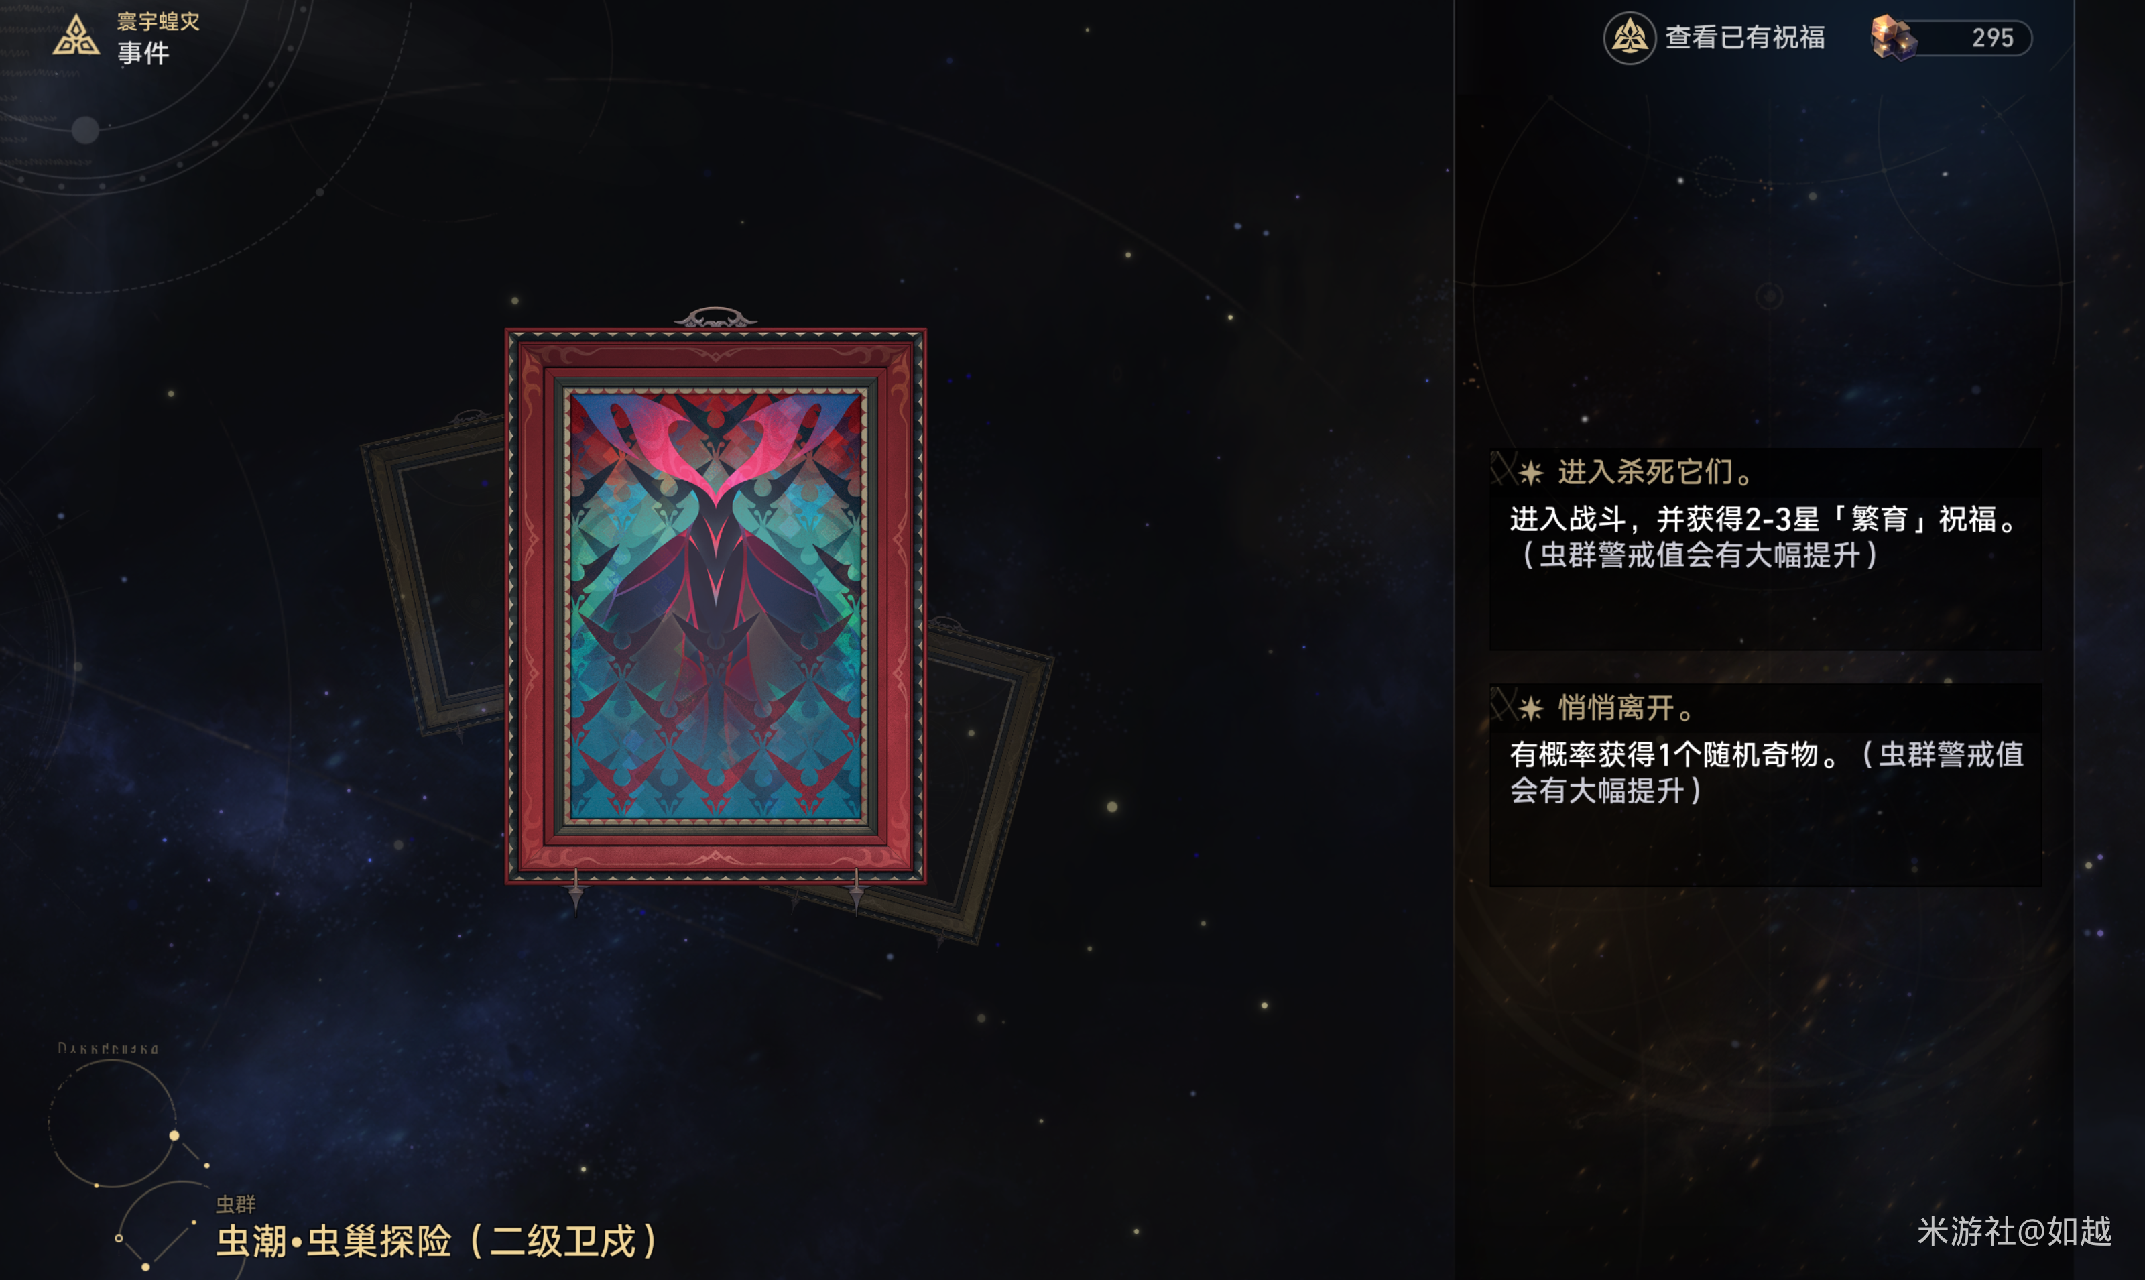This screenshot has width=2145, height=1280.
Task: Click the ornament atop the red frame
Action: pyautogui.click(x=715, y=317)
